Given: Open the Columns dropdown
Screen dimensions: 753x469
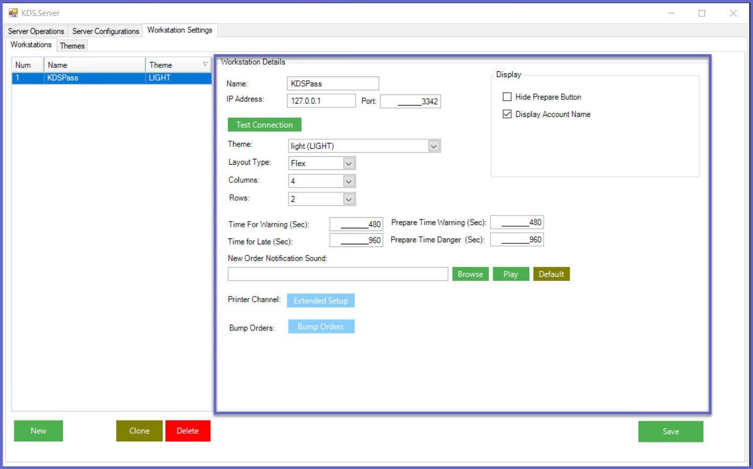Looking at the screenshot, I should point(349,182).
